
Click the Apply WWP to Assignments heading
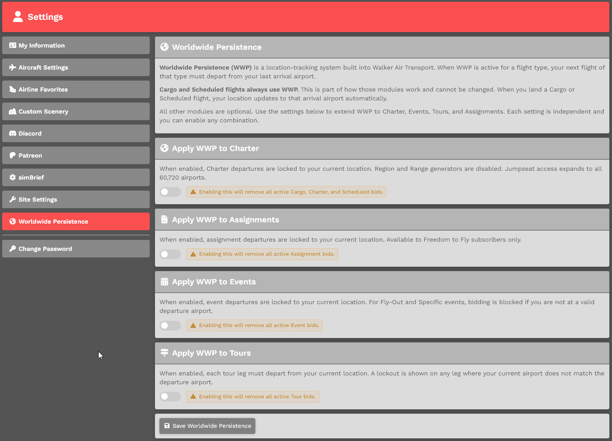click(x=225, y=220)
